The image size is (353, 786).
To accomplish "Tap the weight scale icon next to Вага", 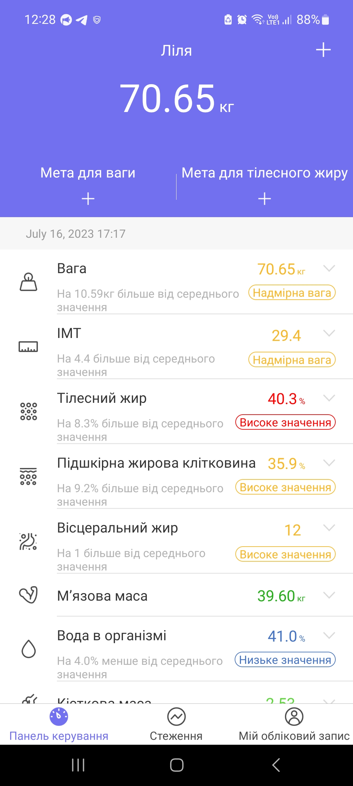I will point(28,282).
